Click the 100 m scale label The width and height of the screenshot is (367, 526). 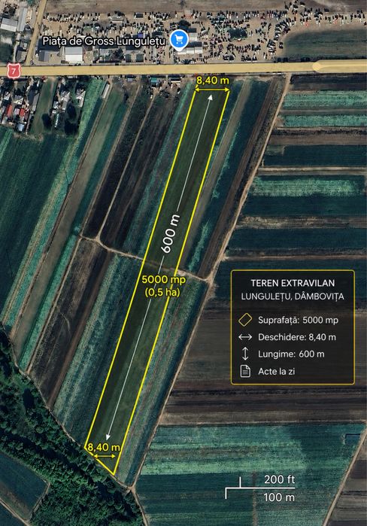[279, 497]
